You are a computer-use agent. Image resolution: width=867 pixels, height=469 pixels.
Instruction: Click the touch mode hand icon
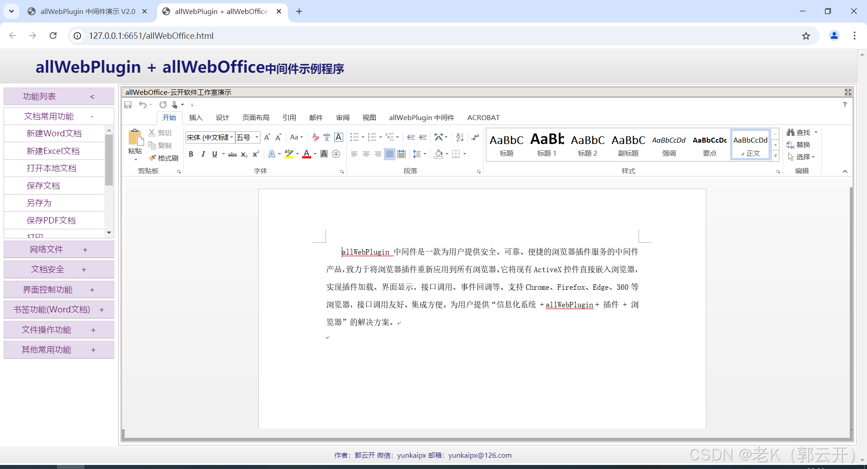(x=175, y=105)
